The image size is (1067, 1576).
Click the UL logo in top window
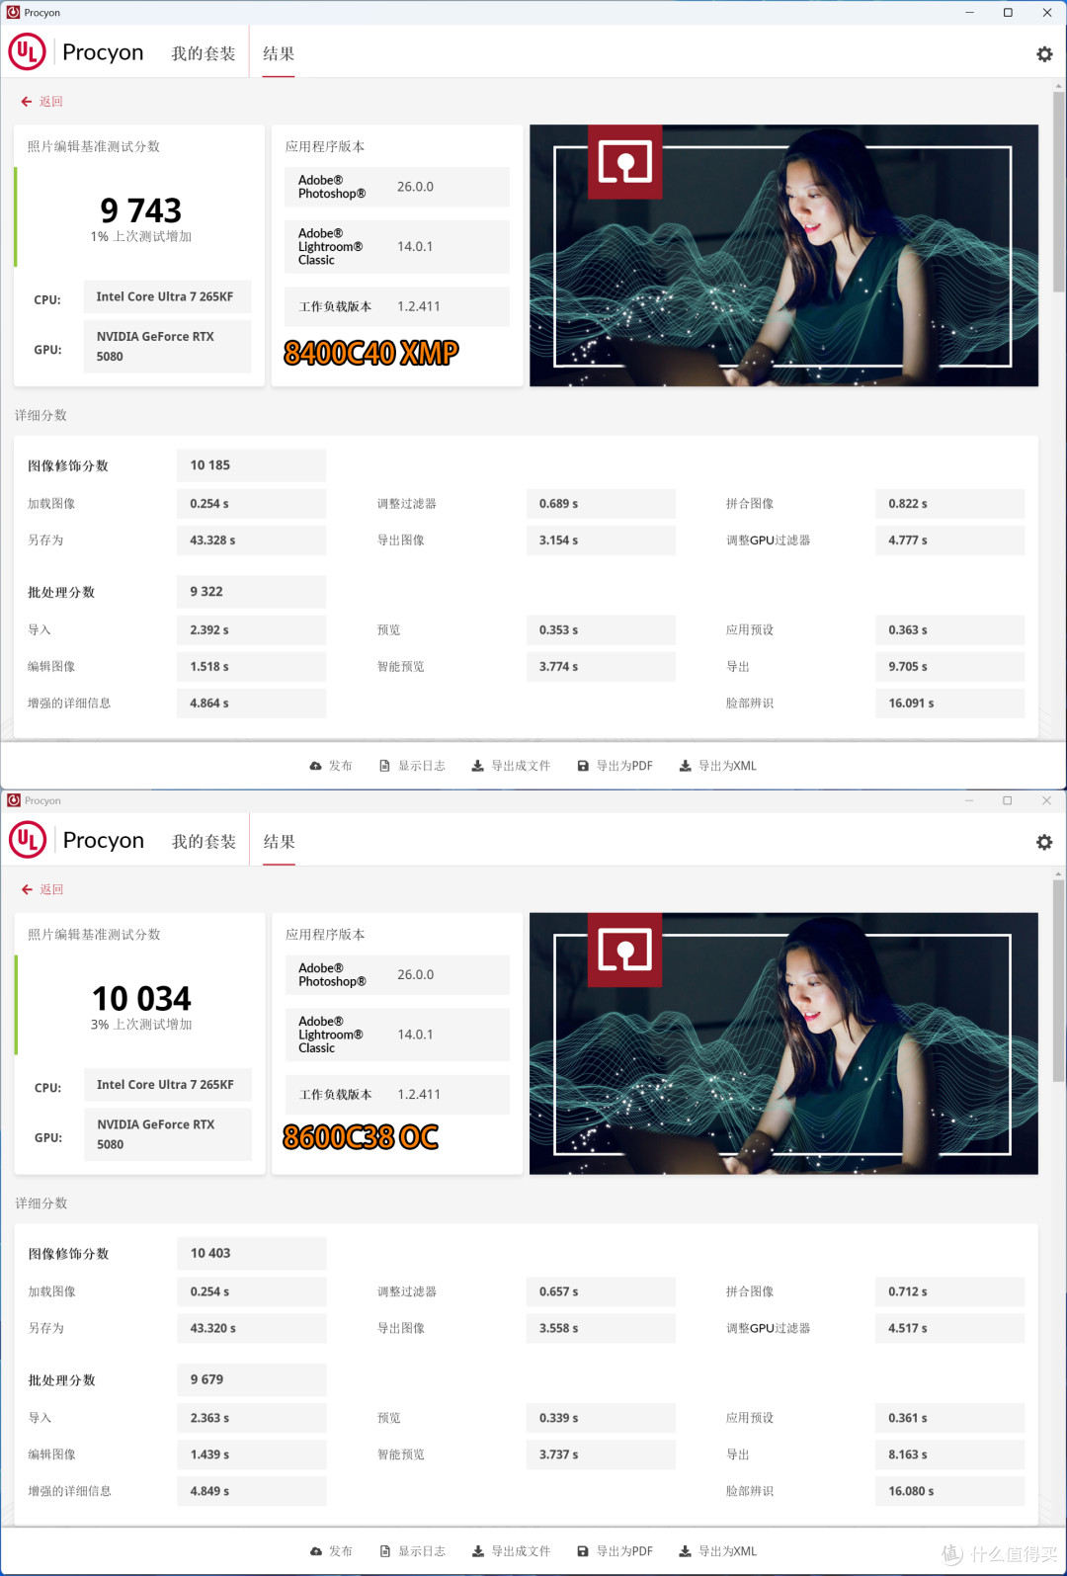pyautogui.click(x=27, y=51)
